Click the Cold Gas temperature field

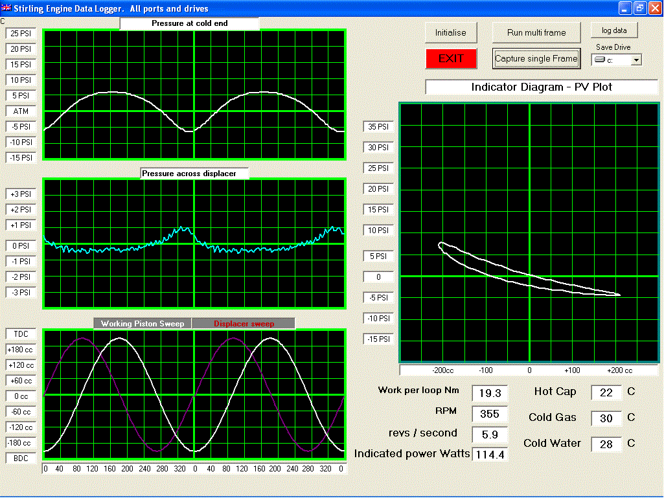(606, 418)
